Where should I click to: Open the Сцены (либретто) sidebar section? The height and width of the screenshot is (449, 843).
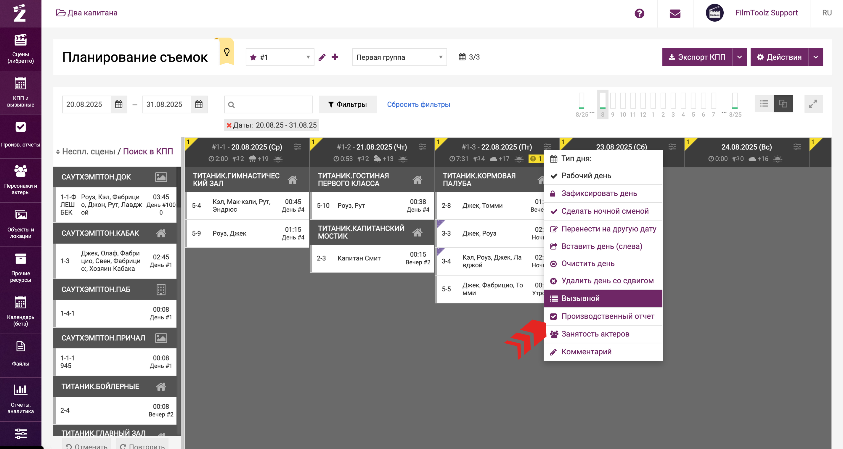click(21, 49)
